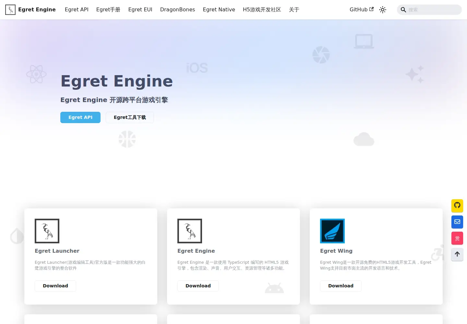Open the GitHub external link
Image resolution: width=467 pixels, height=324 pixels.
[x=362, y=10]
